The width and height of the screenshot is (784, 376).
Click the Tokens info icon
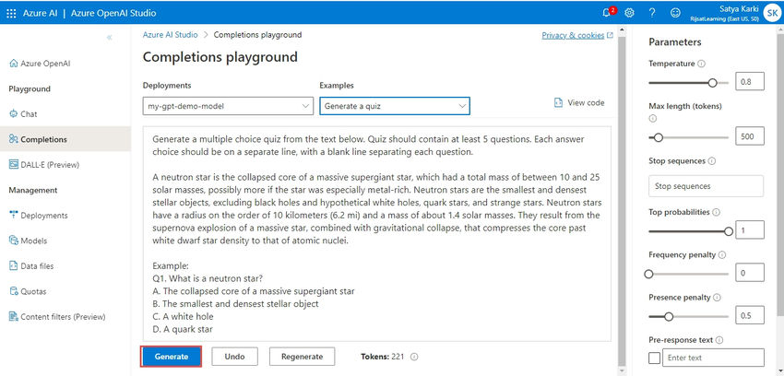tap(414, 357)
